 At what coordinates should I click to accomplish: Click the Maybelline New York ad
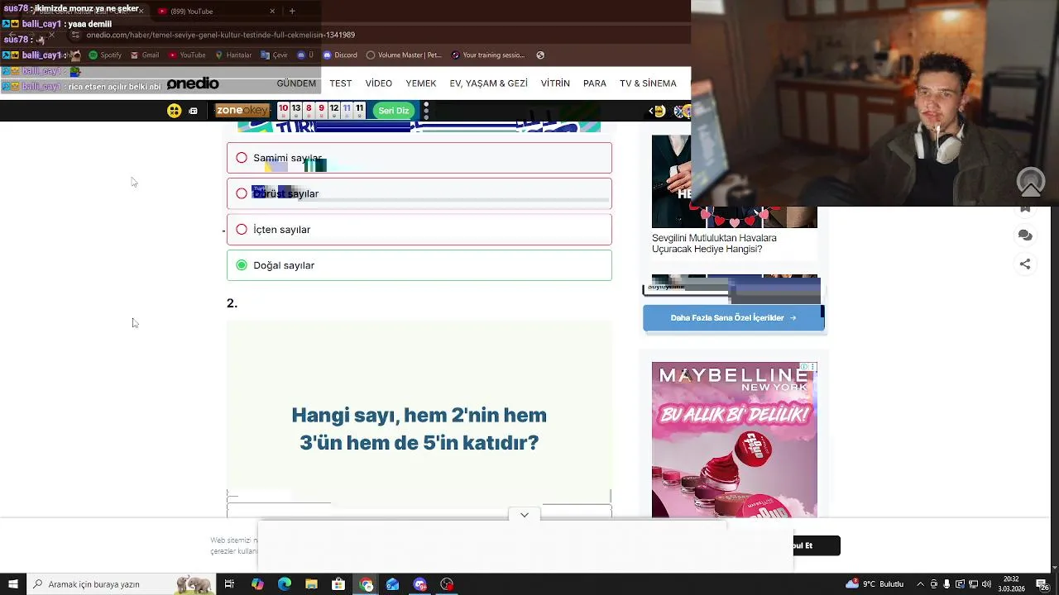[x=735, y=440]
